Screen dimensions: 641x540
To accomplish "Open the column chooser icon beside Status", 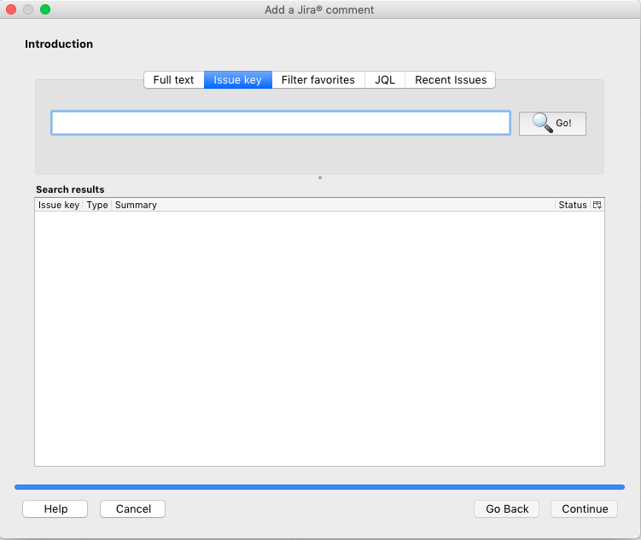I will point(597,205).
